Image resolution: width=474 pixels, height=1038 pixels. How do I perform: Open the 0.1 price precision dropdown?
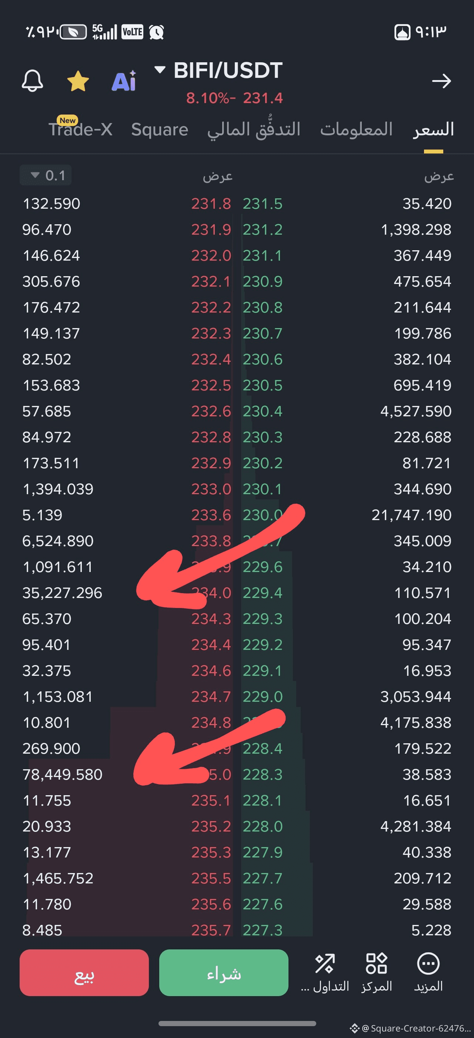click(x=46, y=175)
